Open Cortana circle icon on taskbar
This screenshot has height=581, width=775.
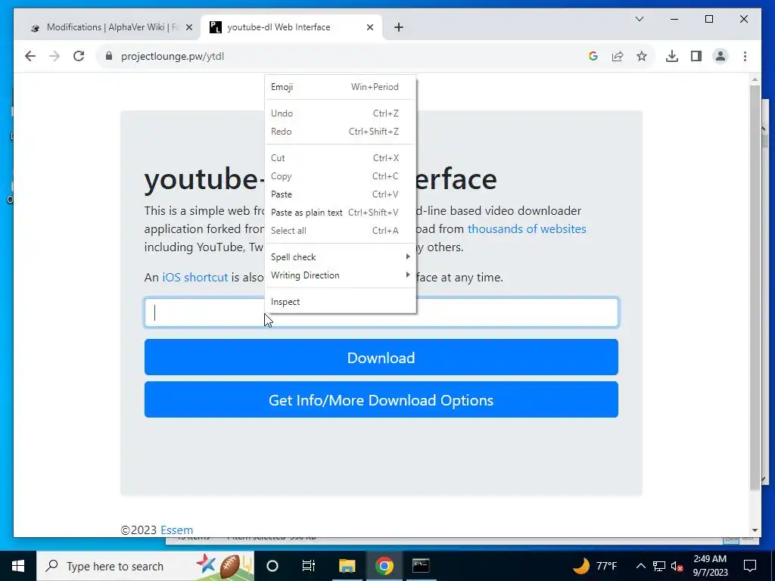272,566
